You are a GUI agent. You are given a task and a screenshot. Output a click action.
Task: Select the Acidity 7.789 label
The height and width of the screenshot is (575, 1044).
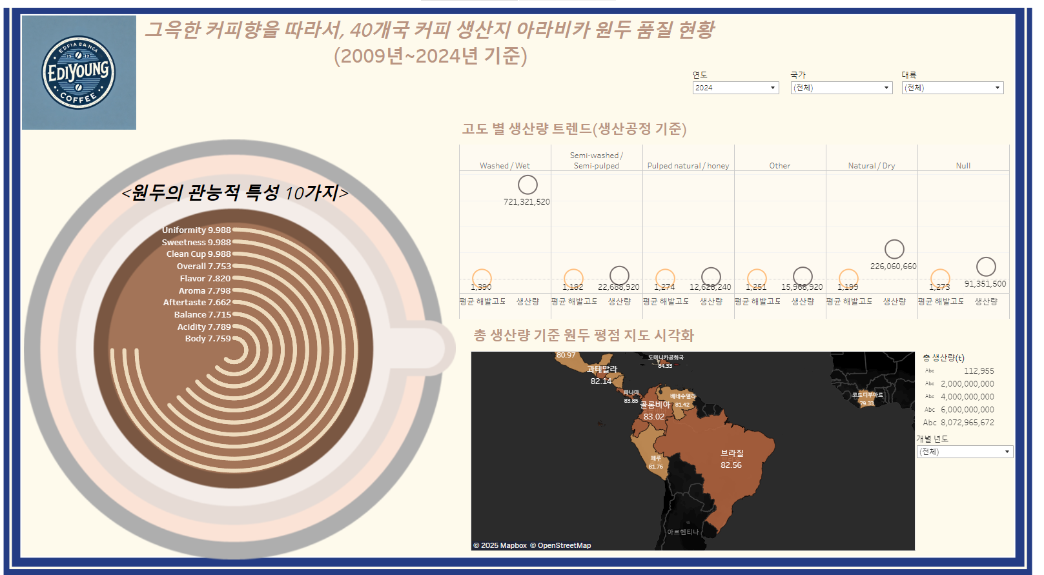pyautogui.click(x=204, y=327)
